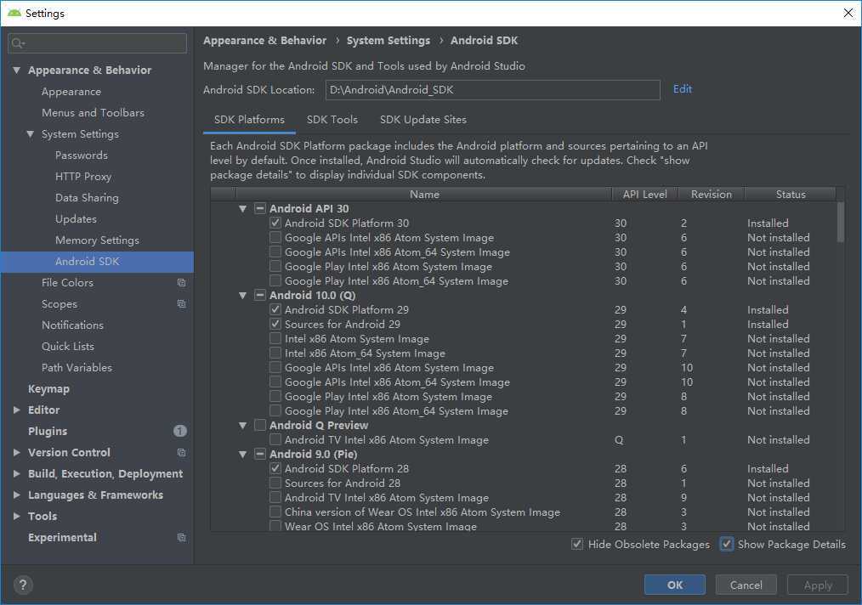The height and width of the screenshot is (605, 862).
Task: Expand the Tools section
Action: 16,516
